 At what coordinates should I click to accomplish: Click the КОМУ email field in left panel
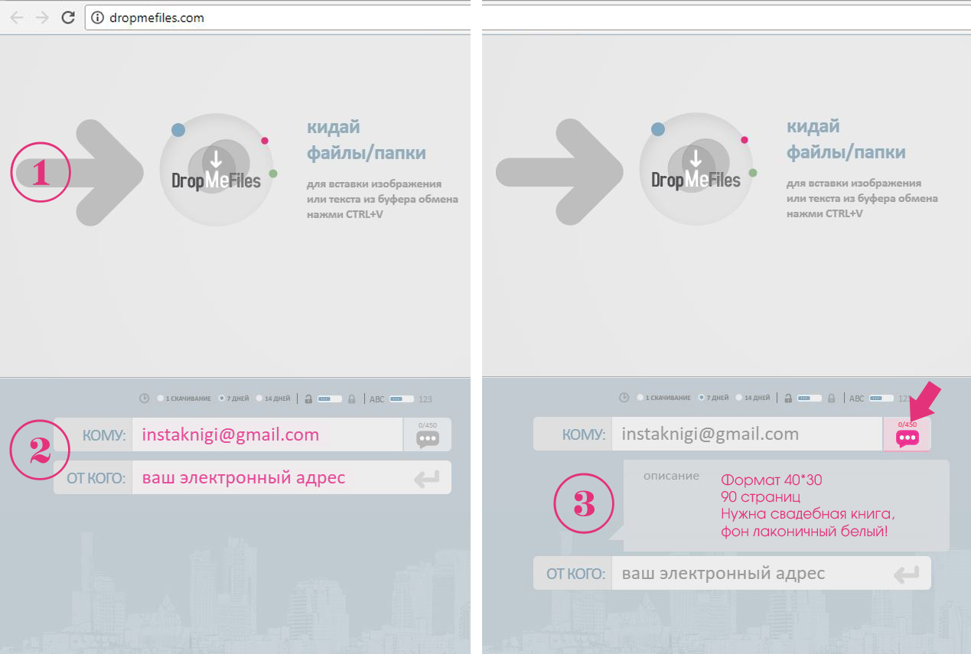267,434
